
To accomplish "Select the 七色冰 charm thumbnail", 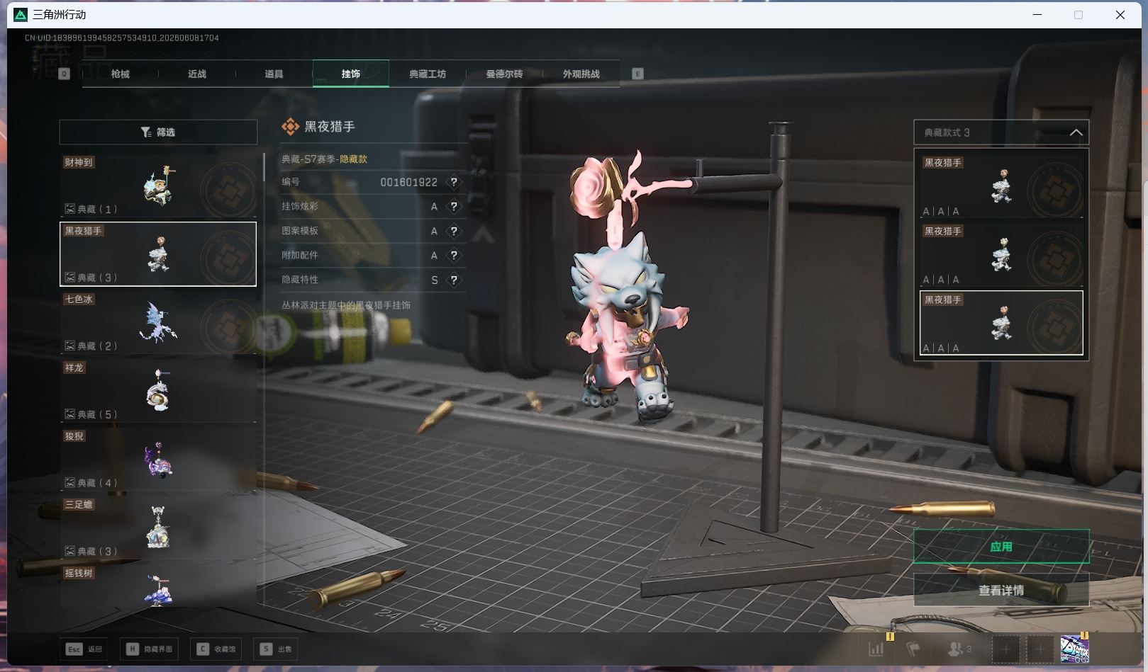I will coord(158,322).
